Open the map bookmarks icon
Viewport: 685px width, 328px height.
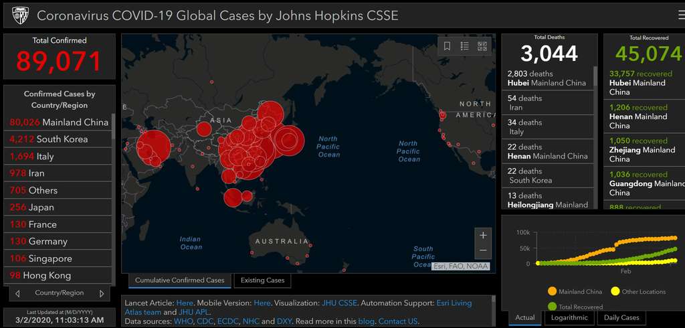pyautogui.click(x=447, y=46)
